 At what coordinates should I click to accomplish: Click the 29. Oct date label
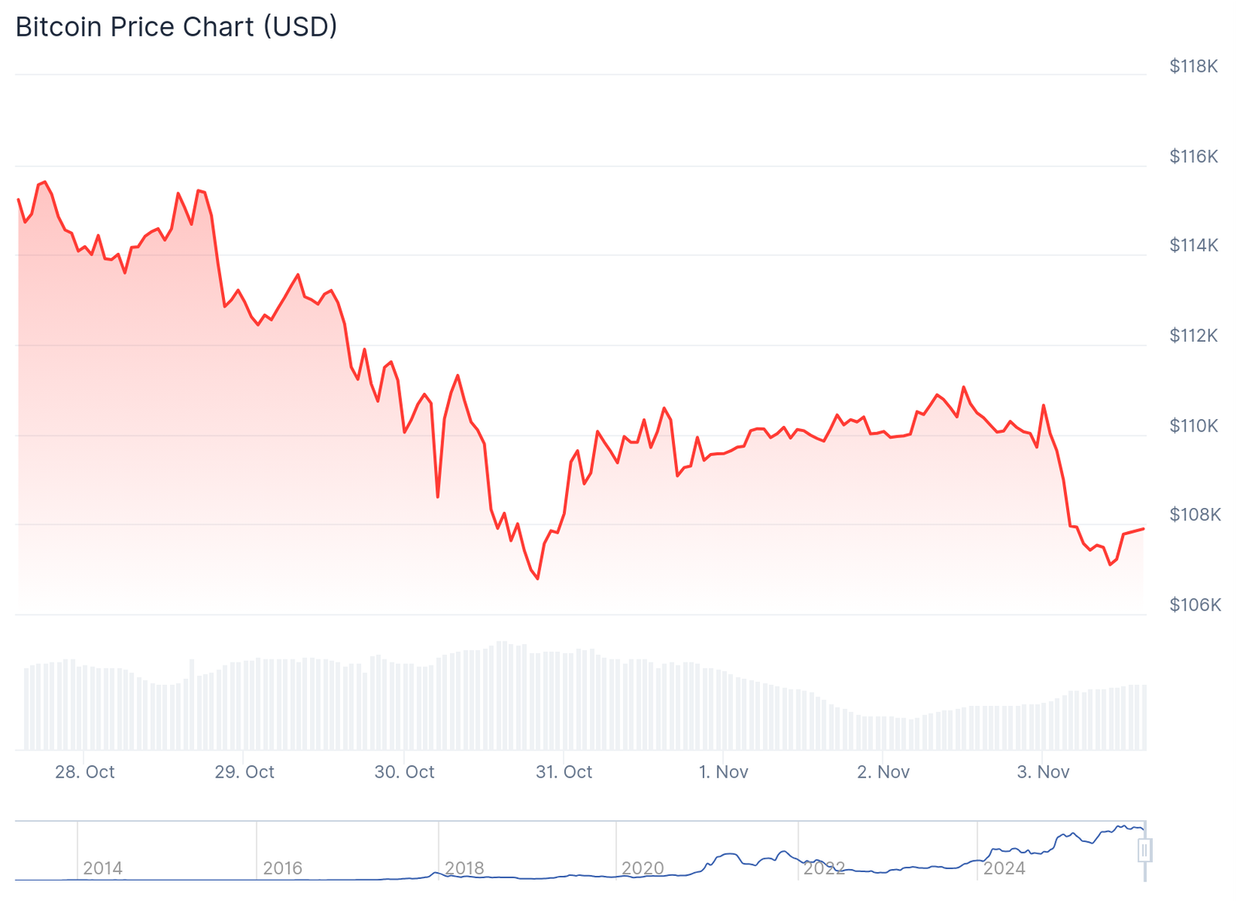coord(244,772)
